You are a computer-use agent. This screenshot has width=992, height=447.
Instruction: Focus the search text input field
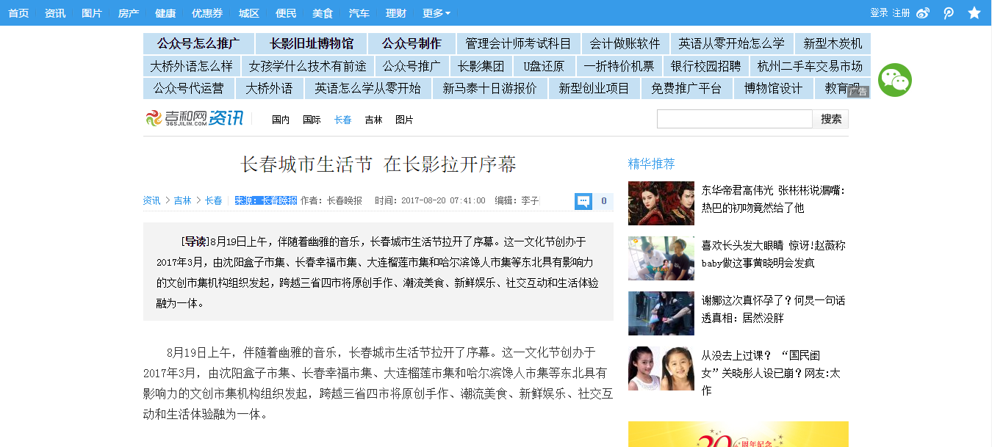coord(735,119)
